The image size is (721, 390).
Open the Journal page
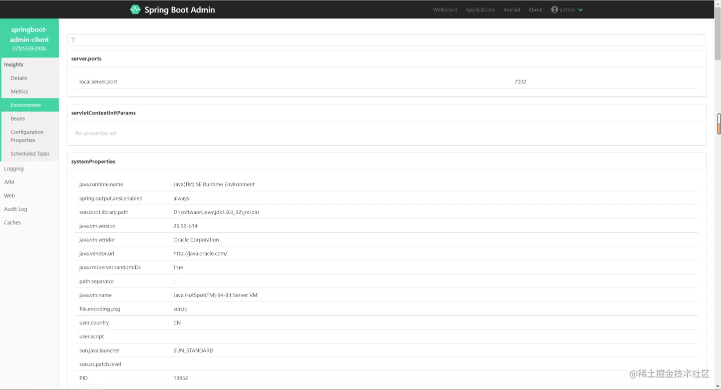click(x=511, y=9)
